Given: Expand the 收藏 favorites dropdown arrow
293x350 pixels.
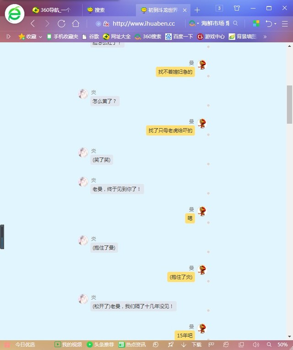Looking at the screenshot, I should coord(40,37).
